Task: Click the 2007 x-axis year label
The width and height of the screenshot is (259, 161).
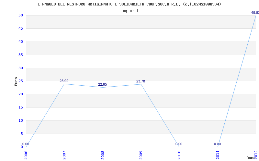Action: (x=64, y=155)
